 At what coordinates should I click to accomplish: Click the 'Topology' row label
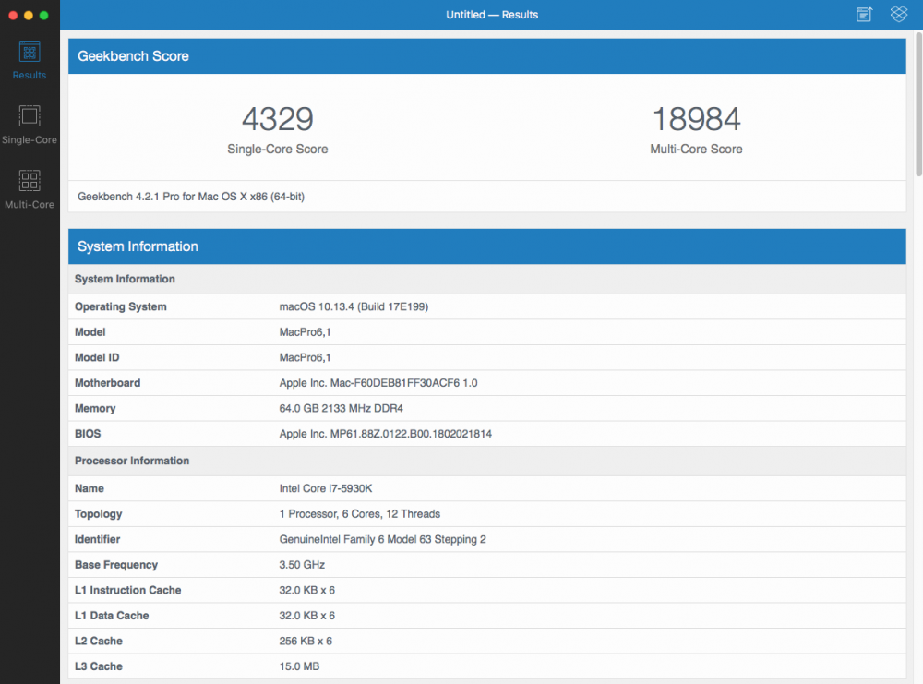(99, 514)
